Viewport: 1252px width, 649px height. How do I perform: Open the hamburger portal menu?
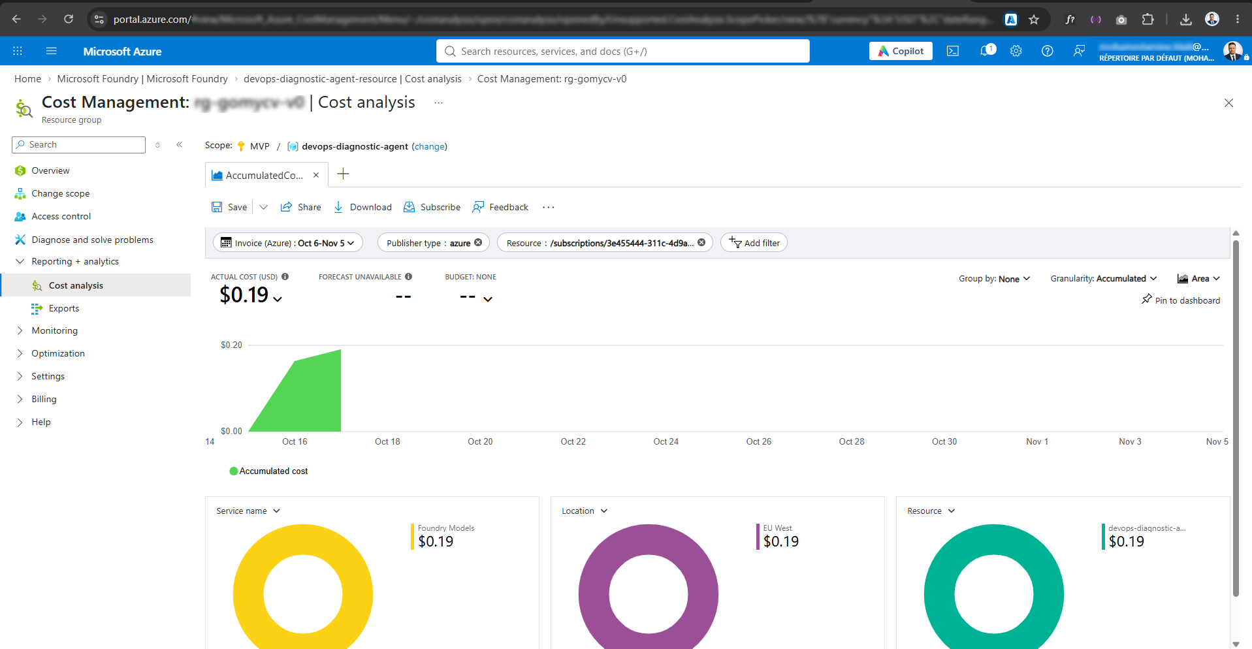coord(52,51)
